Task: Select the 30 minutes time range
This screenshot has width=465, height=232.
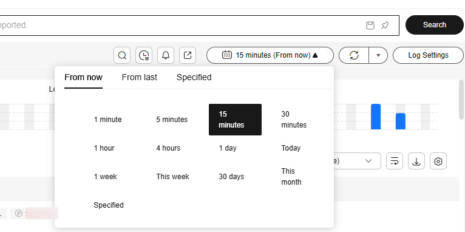Action: pyautogui.click(x=294, y=120)
